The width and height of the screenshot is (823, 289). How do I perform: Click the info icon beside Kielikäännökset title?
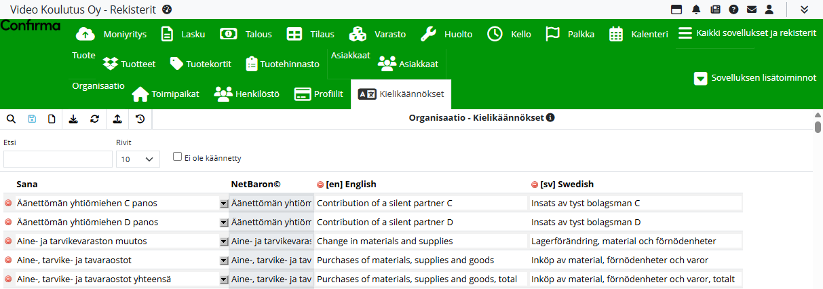tap(550, 117)
